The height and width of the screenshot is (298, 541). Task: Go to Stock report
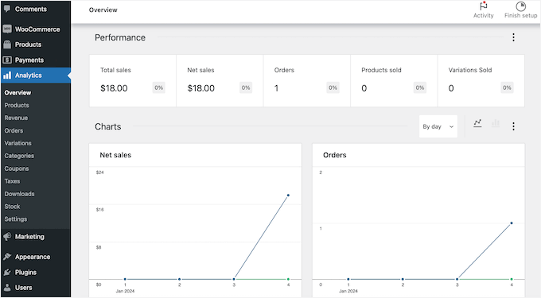pos(12,207)
